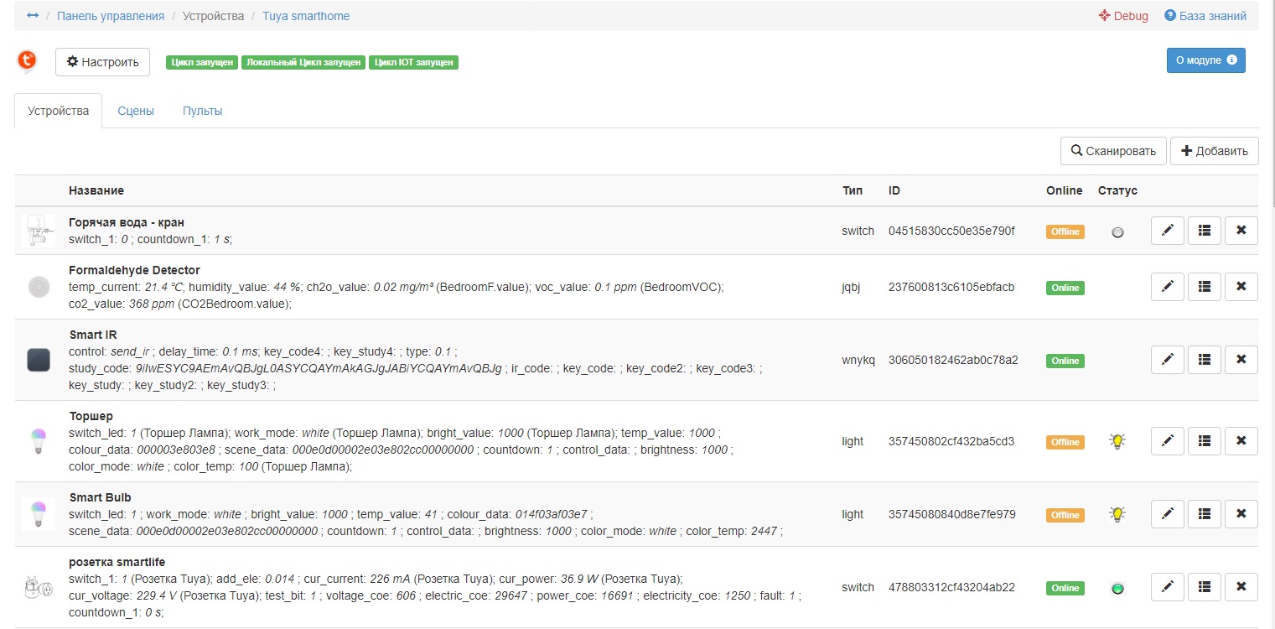Click pencil icon for Smart Bulb
1275x629 pixels.
point(1167,514)
